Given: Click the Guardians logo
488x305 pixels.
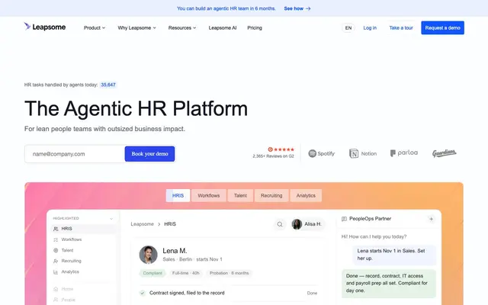Looking at the screenshot, I should tap(444, 153).
